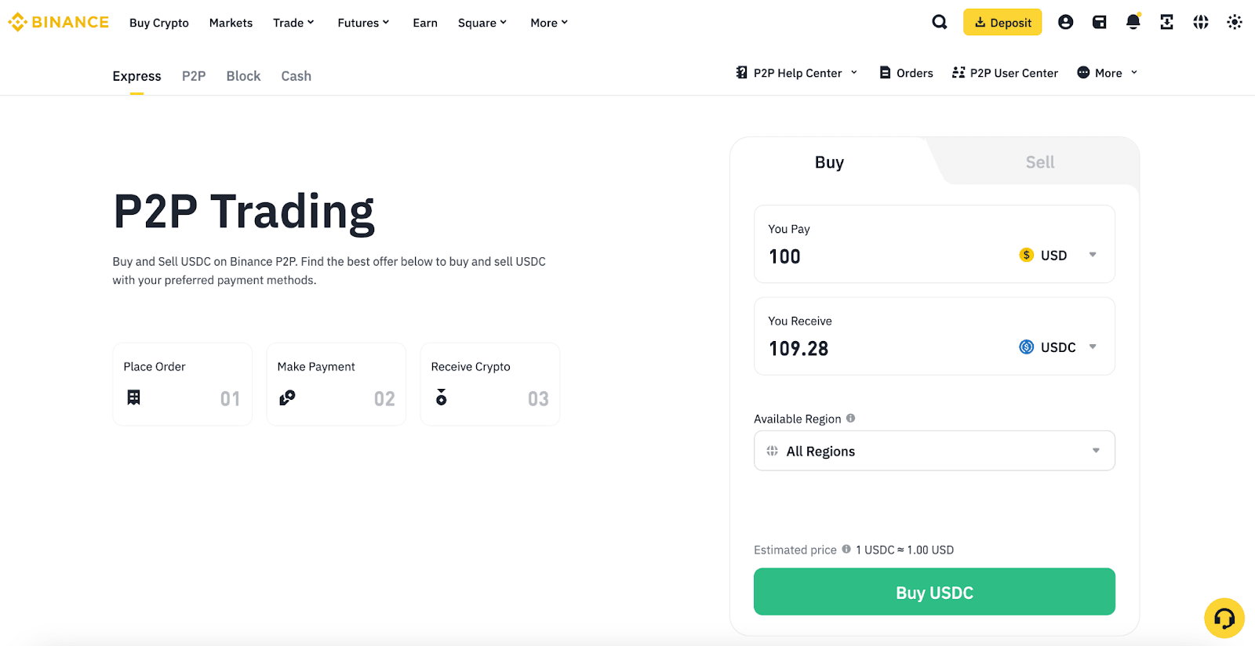Open the language globe icon

click(1200, 22)
